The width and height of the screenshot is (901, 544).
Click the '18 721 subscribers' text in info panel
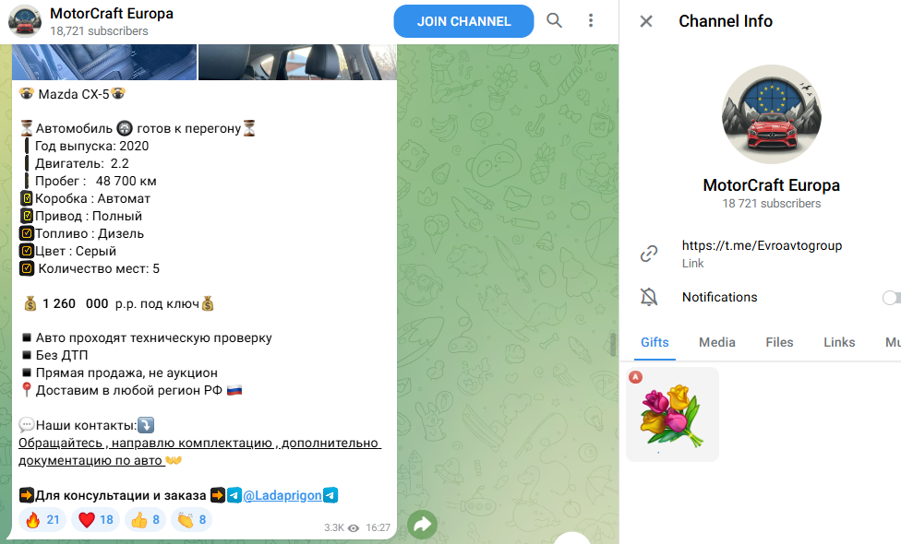click(771, 203)
